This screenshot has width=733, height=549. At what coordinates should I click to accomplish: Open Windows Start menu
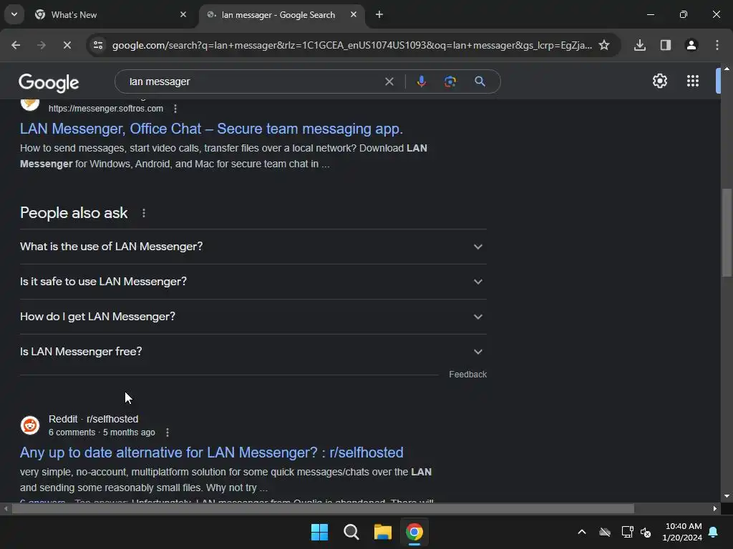(x=320, y=532)
